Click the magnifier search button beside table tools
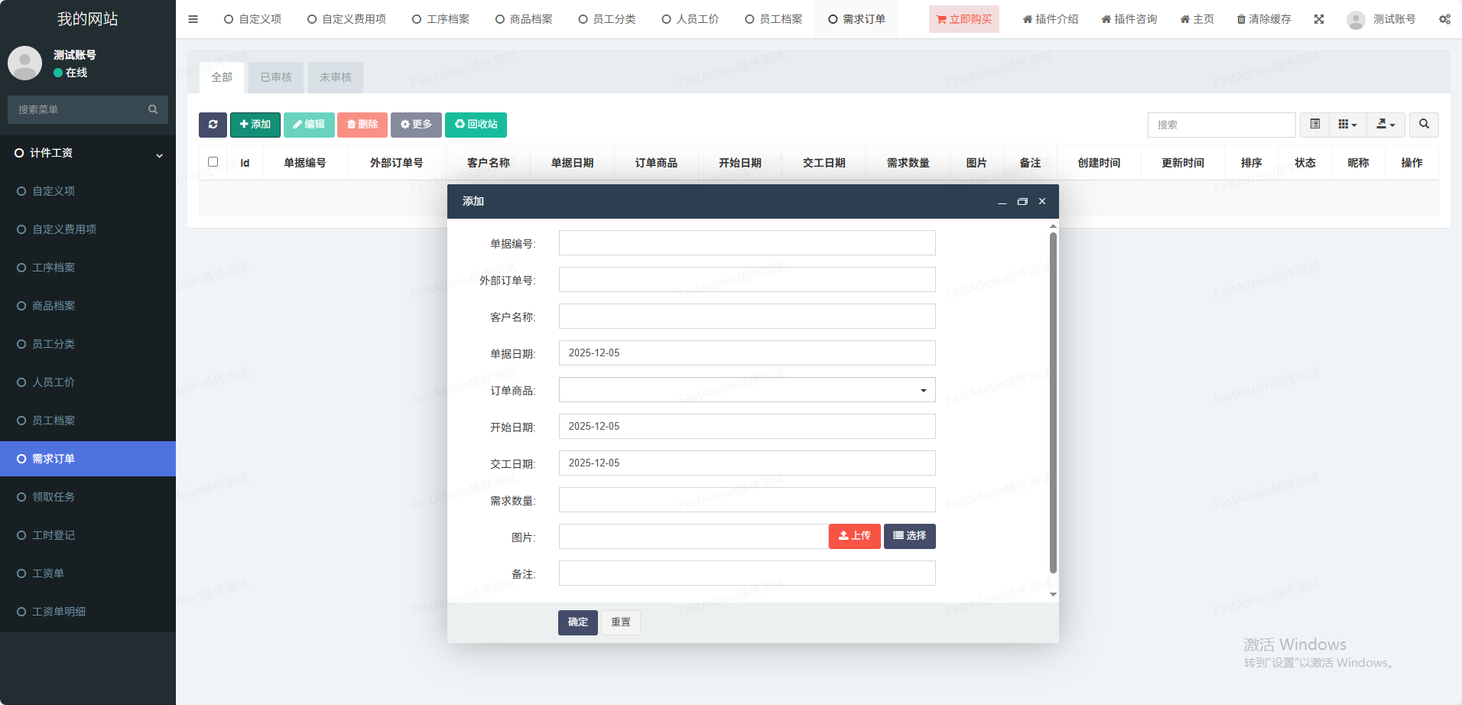1462x705 pixels. (1424, 125)
